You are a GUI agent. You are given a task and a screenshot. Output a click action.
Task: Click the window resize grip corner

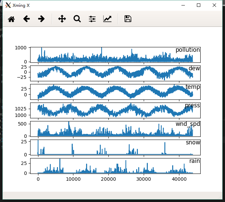pyautogui.click(x=220, y=197)
